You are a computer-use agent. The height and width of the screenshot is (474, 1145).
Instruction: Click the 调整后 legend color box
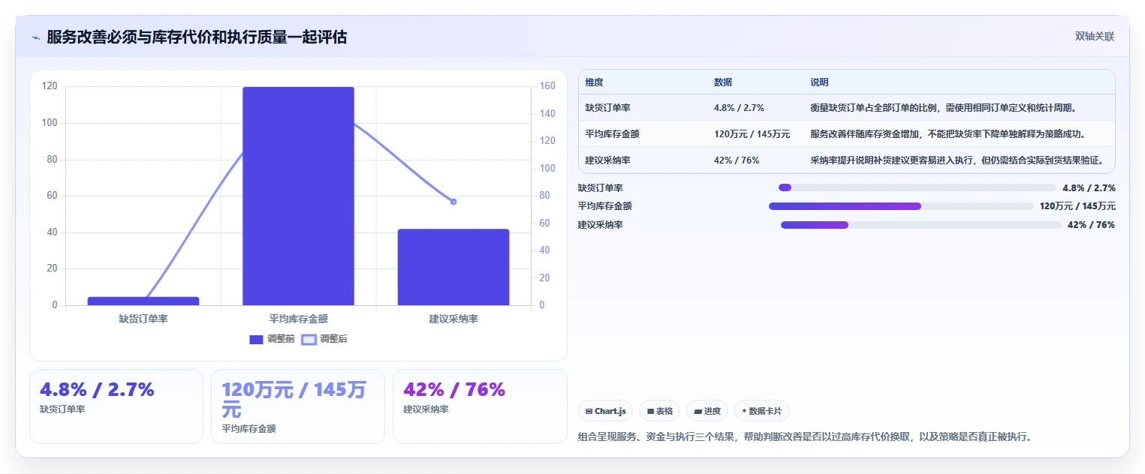pyautogui.click(x=308, y=340)
